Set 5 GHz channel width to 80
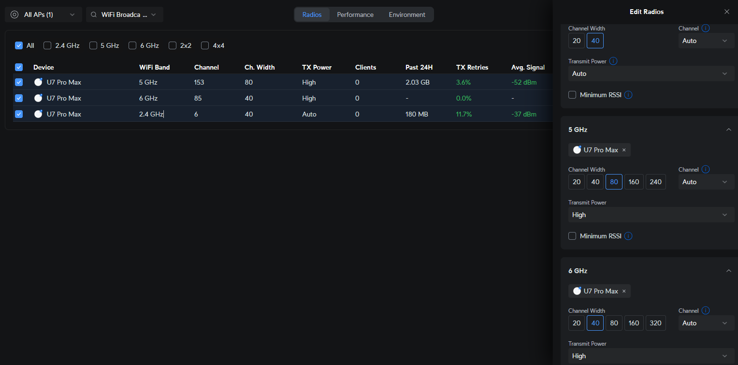 614,182
